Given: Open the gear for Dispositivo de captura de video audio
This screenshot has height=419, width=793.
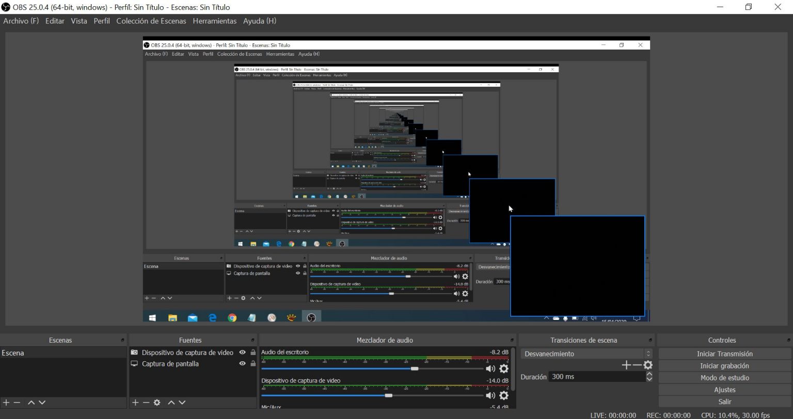Looking at the screenshot, I should [504, 395].
